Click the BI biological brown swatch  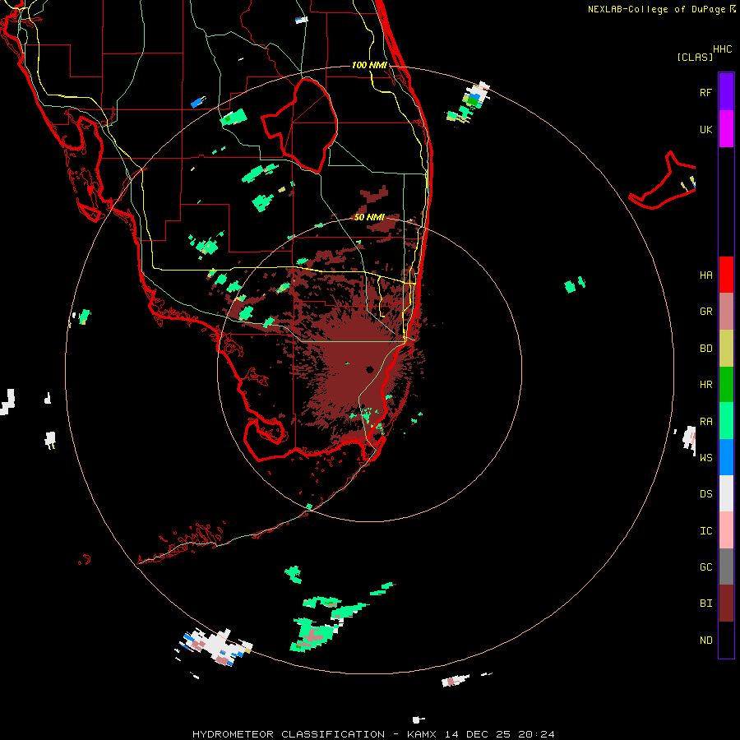coord(726,604)
